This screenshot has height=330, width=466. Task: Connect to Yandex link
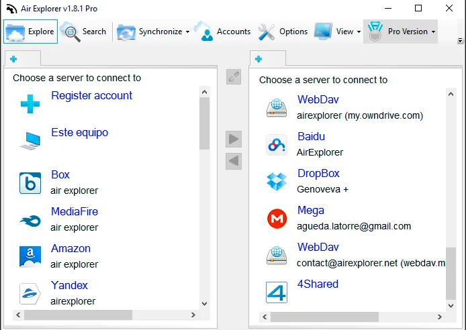pyautogui.click(x=69, y=285)
